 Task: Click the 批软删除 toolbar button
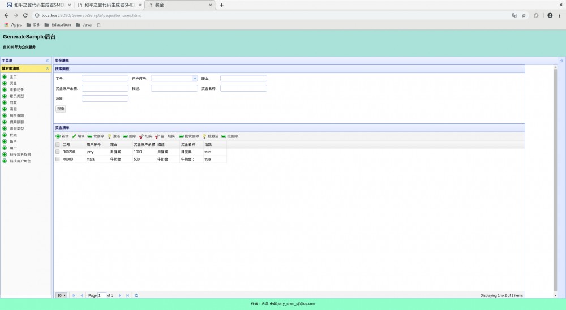[189, 136]
